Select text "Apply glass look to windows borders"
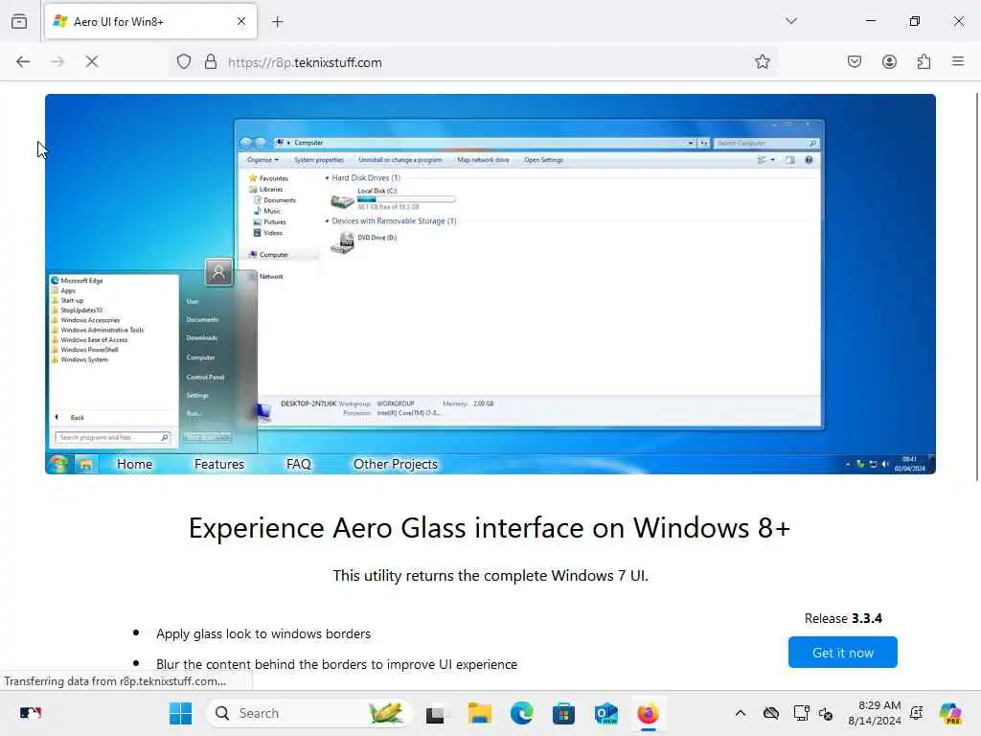 263,634
